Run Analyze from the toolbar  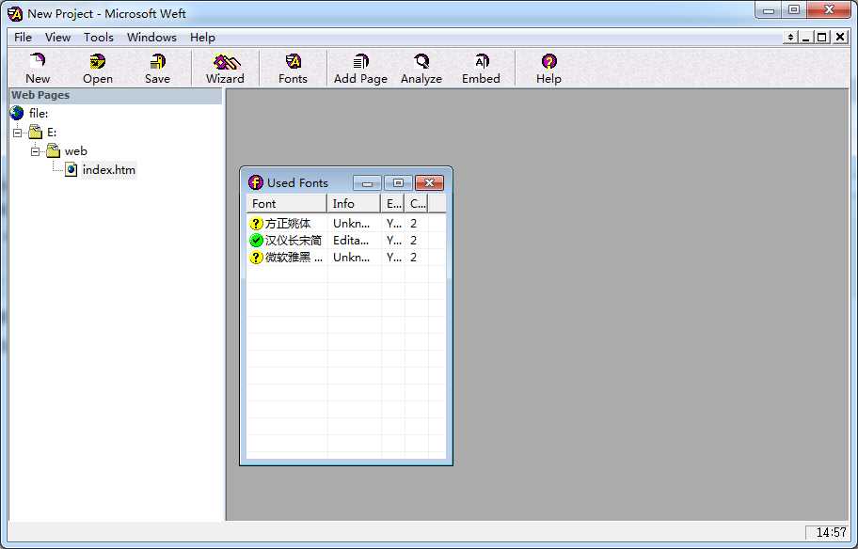(x=421, y=61)
